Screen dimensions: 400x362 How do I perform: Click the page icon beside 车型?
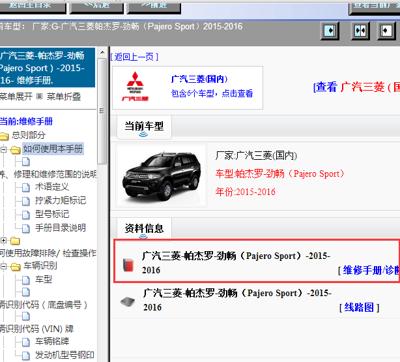pos(26,280)
